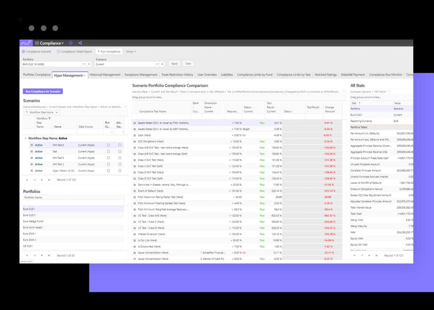
Task: Click the Run Compliance arrow icon
Action: pyautogui.click(x=98, y=51)
